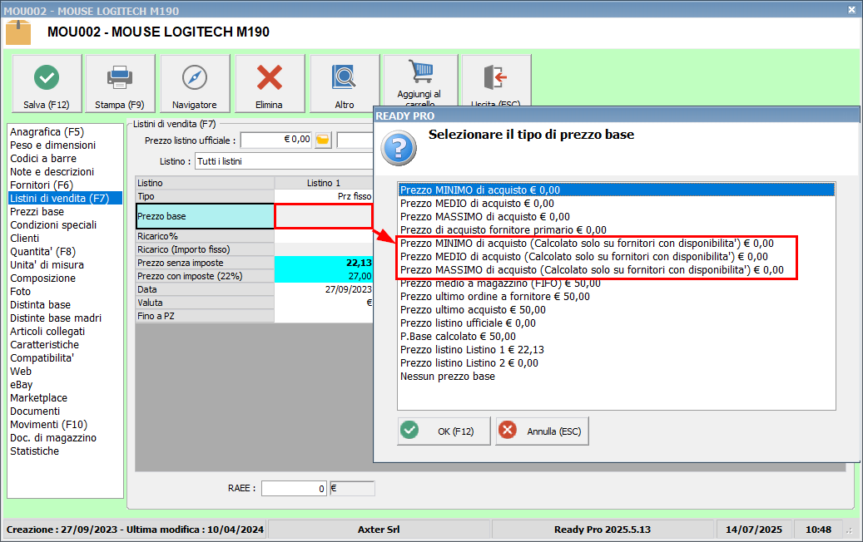Open the Navigatore compass tool
The width and height of the screenshot is (863, 542).
coord(194,84)
